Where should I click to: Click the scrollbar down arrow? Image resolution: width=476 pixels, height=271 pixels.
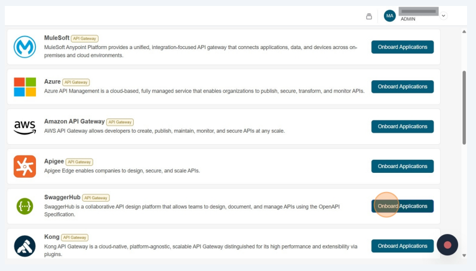click(465, 255)
